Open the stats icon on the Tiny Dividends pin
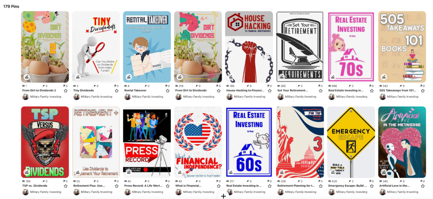433x199 pixels. [x=77, y=77]
